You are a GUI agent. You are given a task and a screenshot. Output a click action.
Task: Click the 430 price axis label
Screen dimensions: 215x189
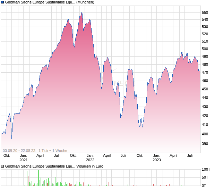tap(205, 107)
